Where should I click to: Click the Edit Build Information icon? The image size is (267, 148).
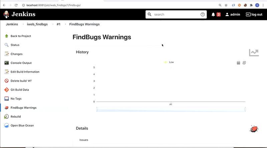[x=6, y=72]
